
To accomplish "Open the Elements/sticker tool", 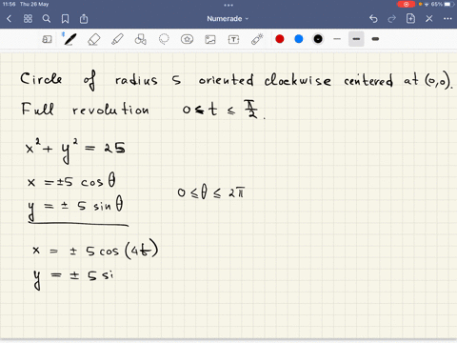I will pyautogui.click(x=187, y=39).
